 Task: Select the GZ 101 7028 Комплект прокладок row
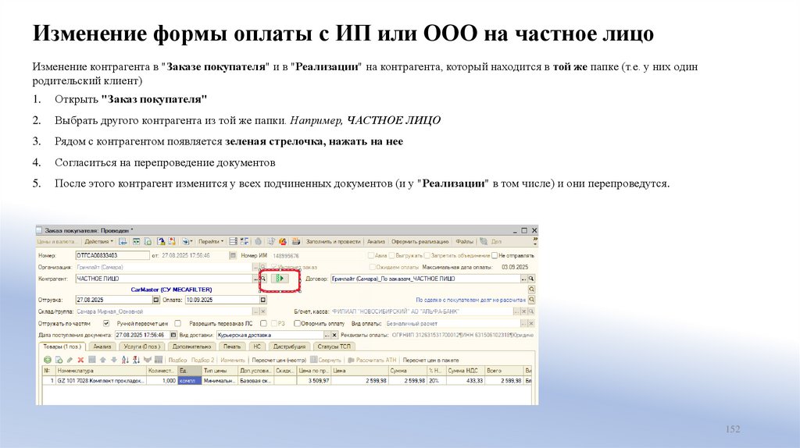pyautogui.click(x=287, y=381)
